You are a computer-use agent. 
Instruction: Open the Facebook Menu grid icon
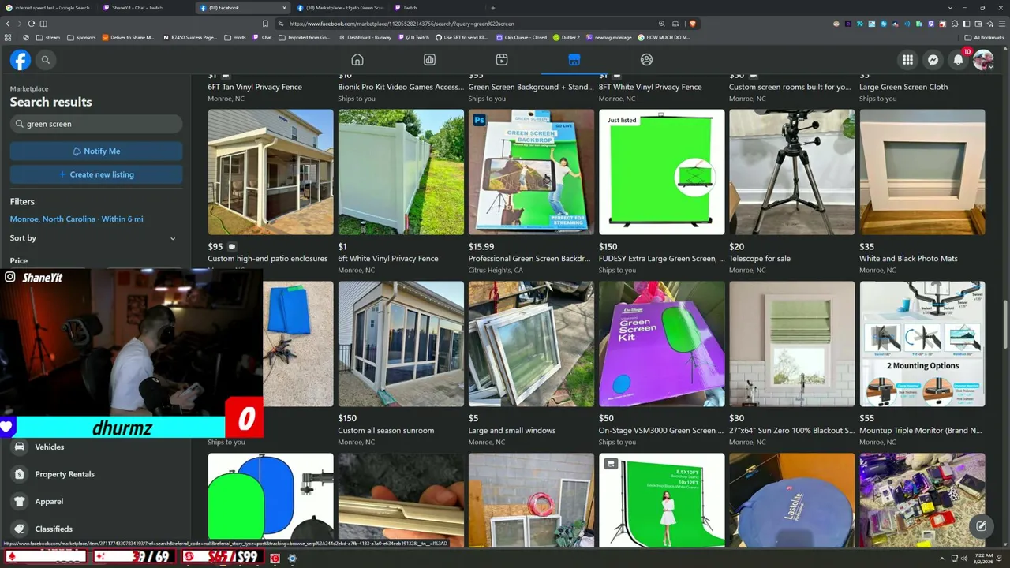click(908, 60)
